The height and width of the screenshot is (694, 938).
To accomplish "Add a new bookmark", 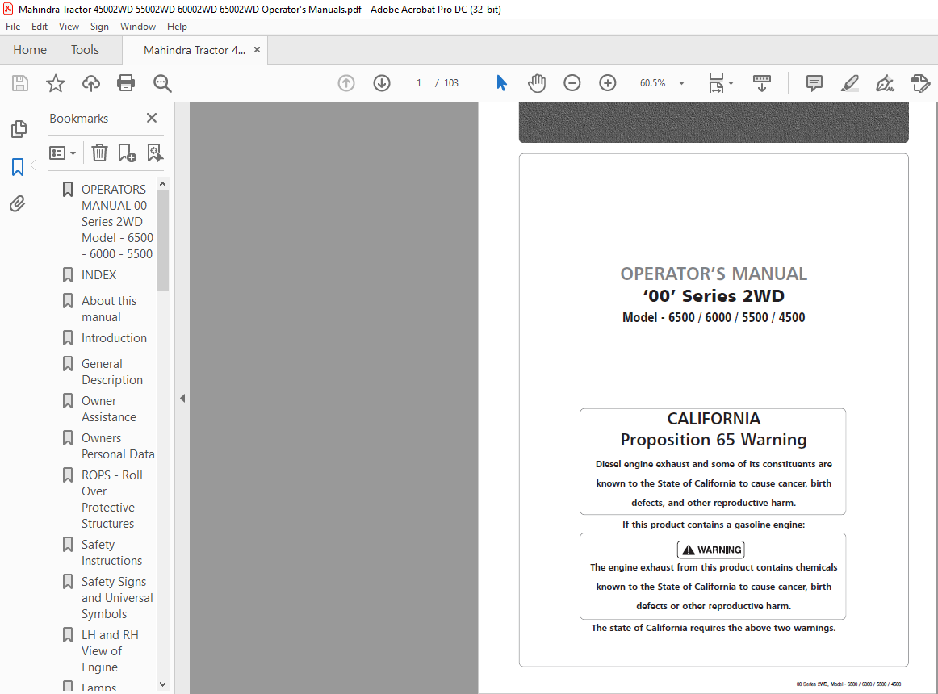I will pyautogui.click(x=127, y=153).
